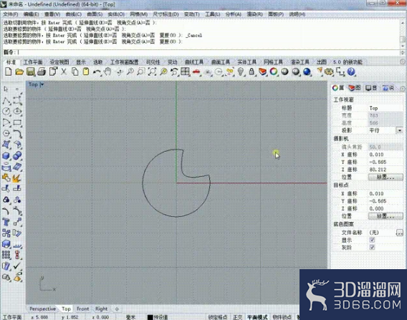Open the 实体(O) menu
The image size is (407, 320).
116,14
